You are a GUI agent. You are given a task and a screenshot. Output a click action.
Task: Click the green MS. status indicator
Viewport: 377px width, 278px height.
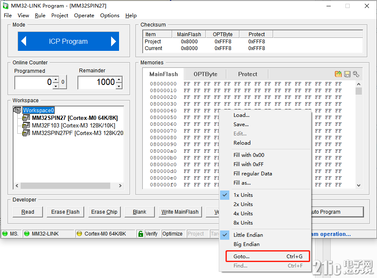point(5,233)
